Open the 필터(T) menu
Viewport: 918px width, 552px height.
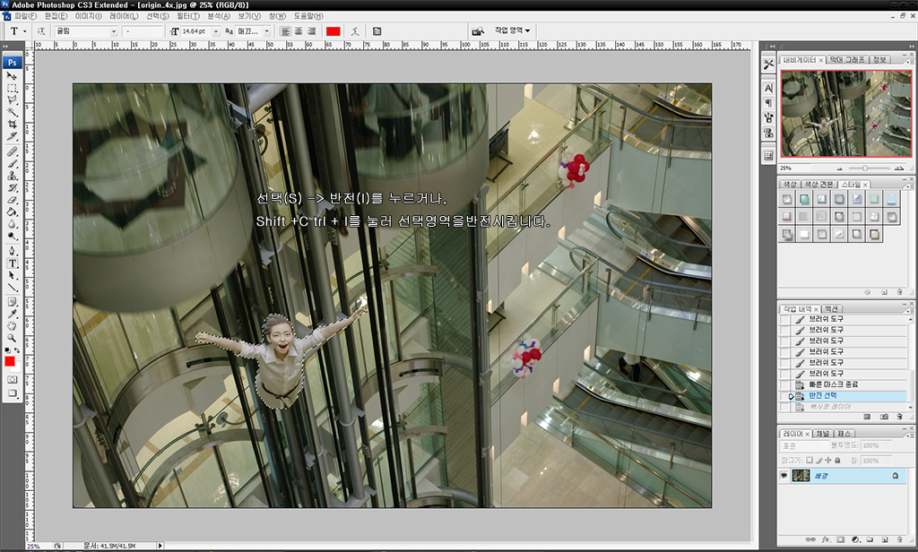(188, 16)
